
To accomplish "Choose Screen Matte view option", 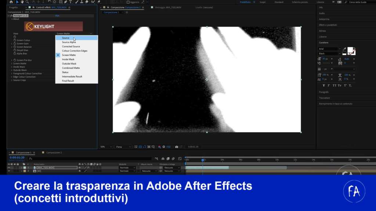I will point(76,55).
